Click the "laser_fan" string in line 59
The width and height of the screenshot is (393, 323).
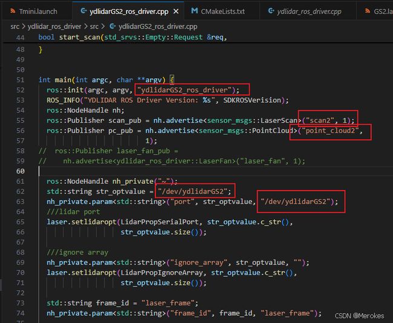(x=262, y=161)
